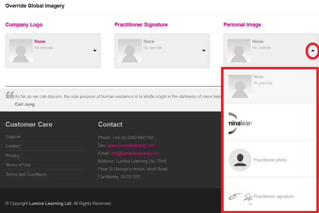Choose the Lumina Learning logo option
319x213 pixels.
point(269,123)
